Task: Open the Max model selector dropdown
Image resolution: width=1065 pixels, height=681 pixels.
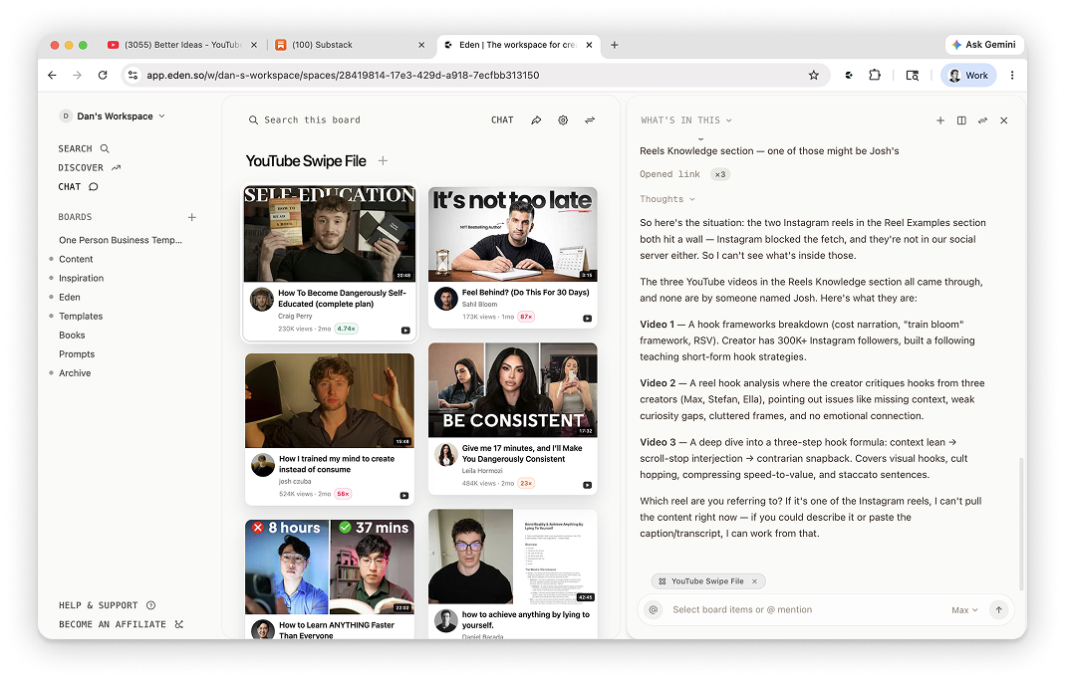Action: tap(964, 609)
